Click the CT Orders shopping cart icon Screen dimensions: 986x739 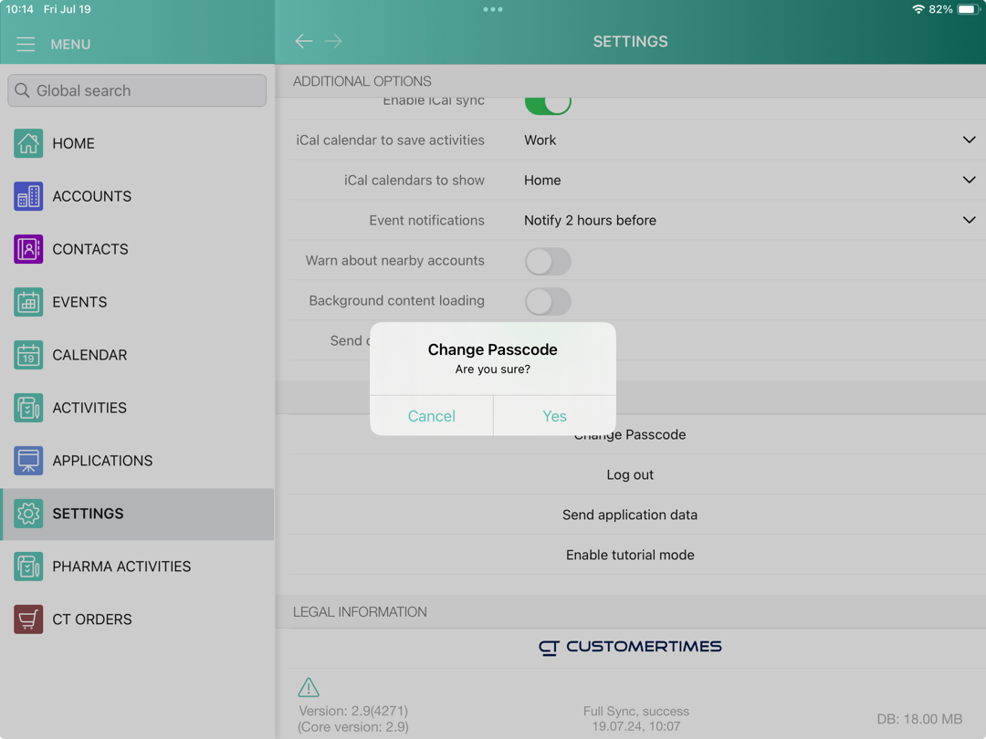click(28, 619)
